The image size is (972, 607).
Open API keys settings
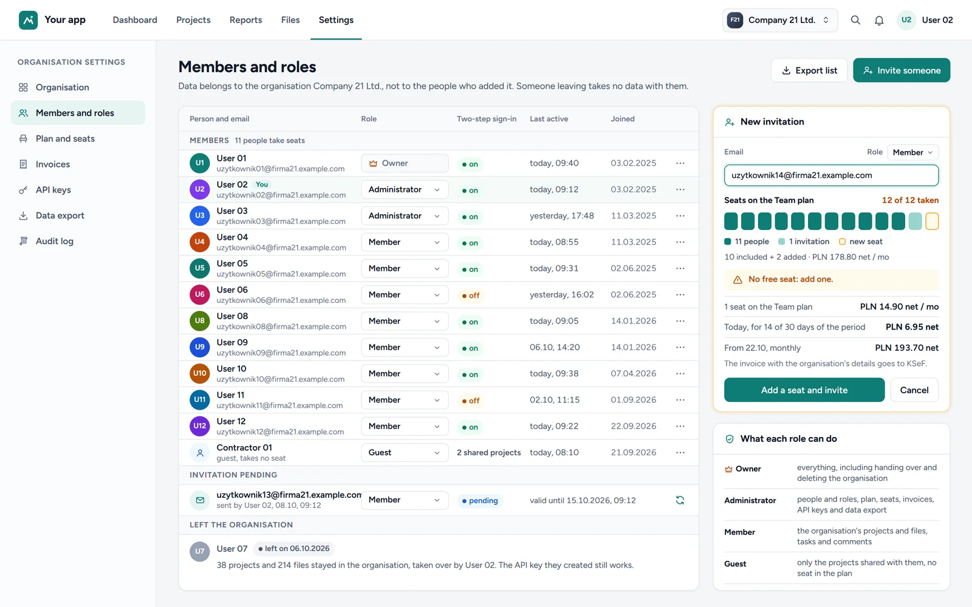tap(78, 190)
